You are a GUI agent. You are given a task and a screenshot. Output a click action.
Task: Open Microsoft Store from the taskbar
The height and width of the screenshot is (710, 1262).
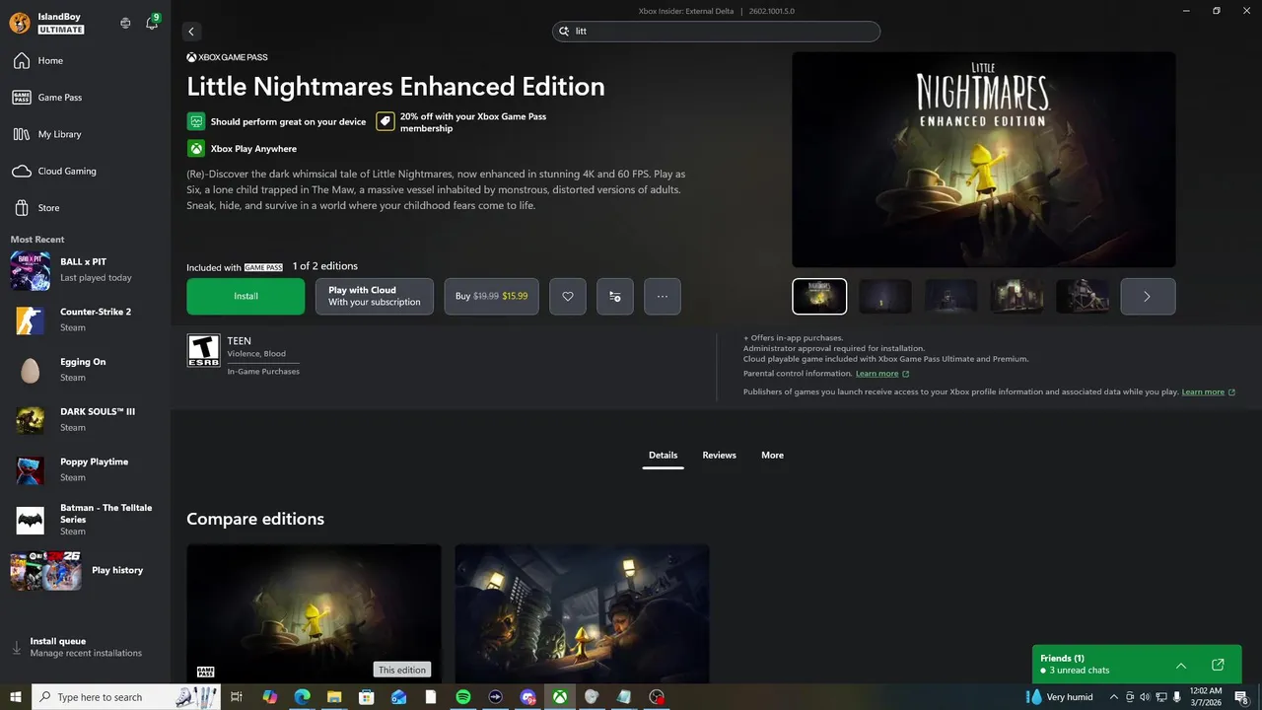pyautogui.click(x=367, y=697)
